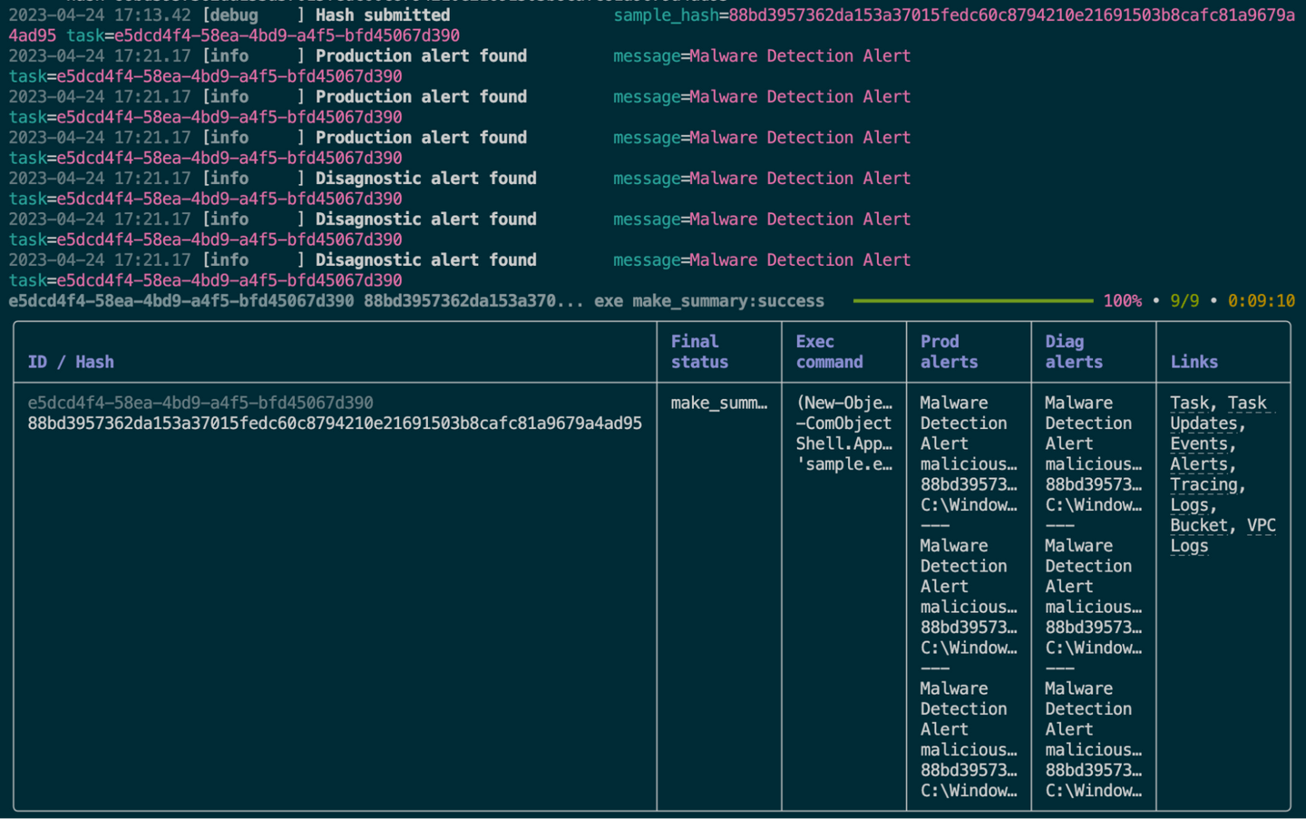Click the Final status column header

[699, 352]
